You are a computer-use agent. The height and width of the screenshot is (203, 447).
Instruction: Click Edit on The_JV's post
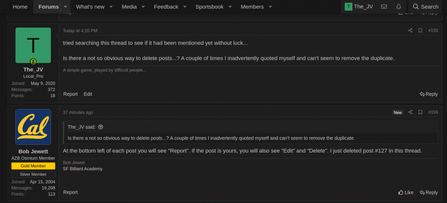[x=88, y=94]
